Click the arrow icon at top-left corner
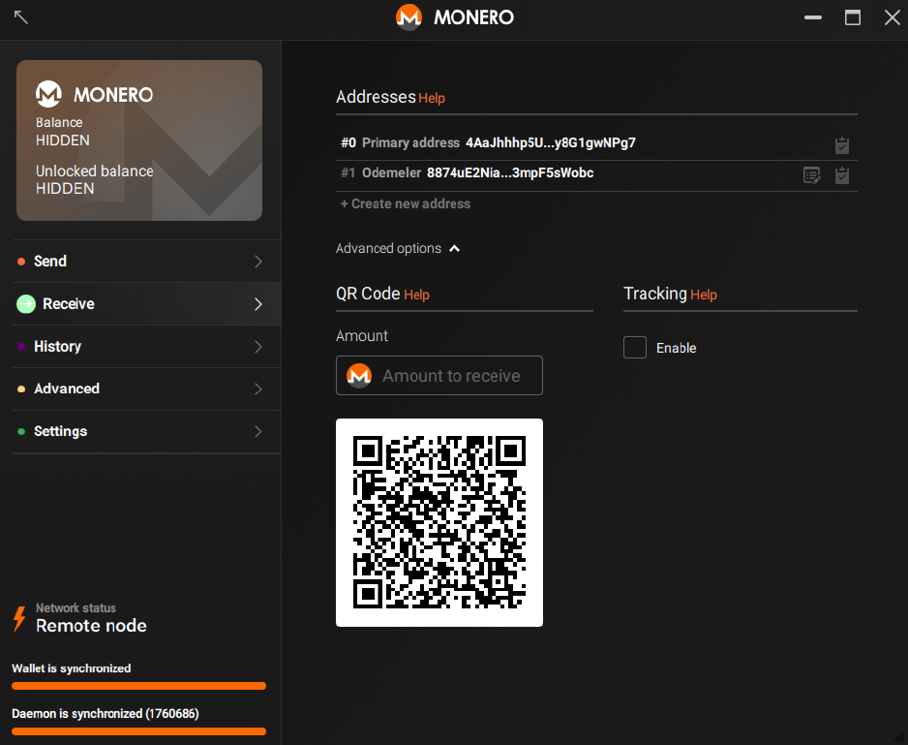Image resolution: width=908 pixels, height=745 pixels. pos(21,16)
